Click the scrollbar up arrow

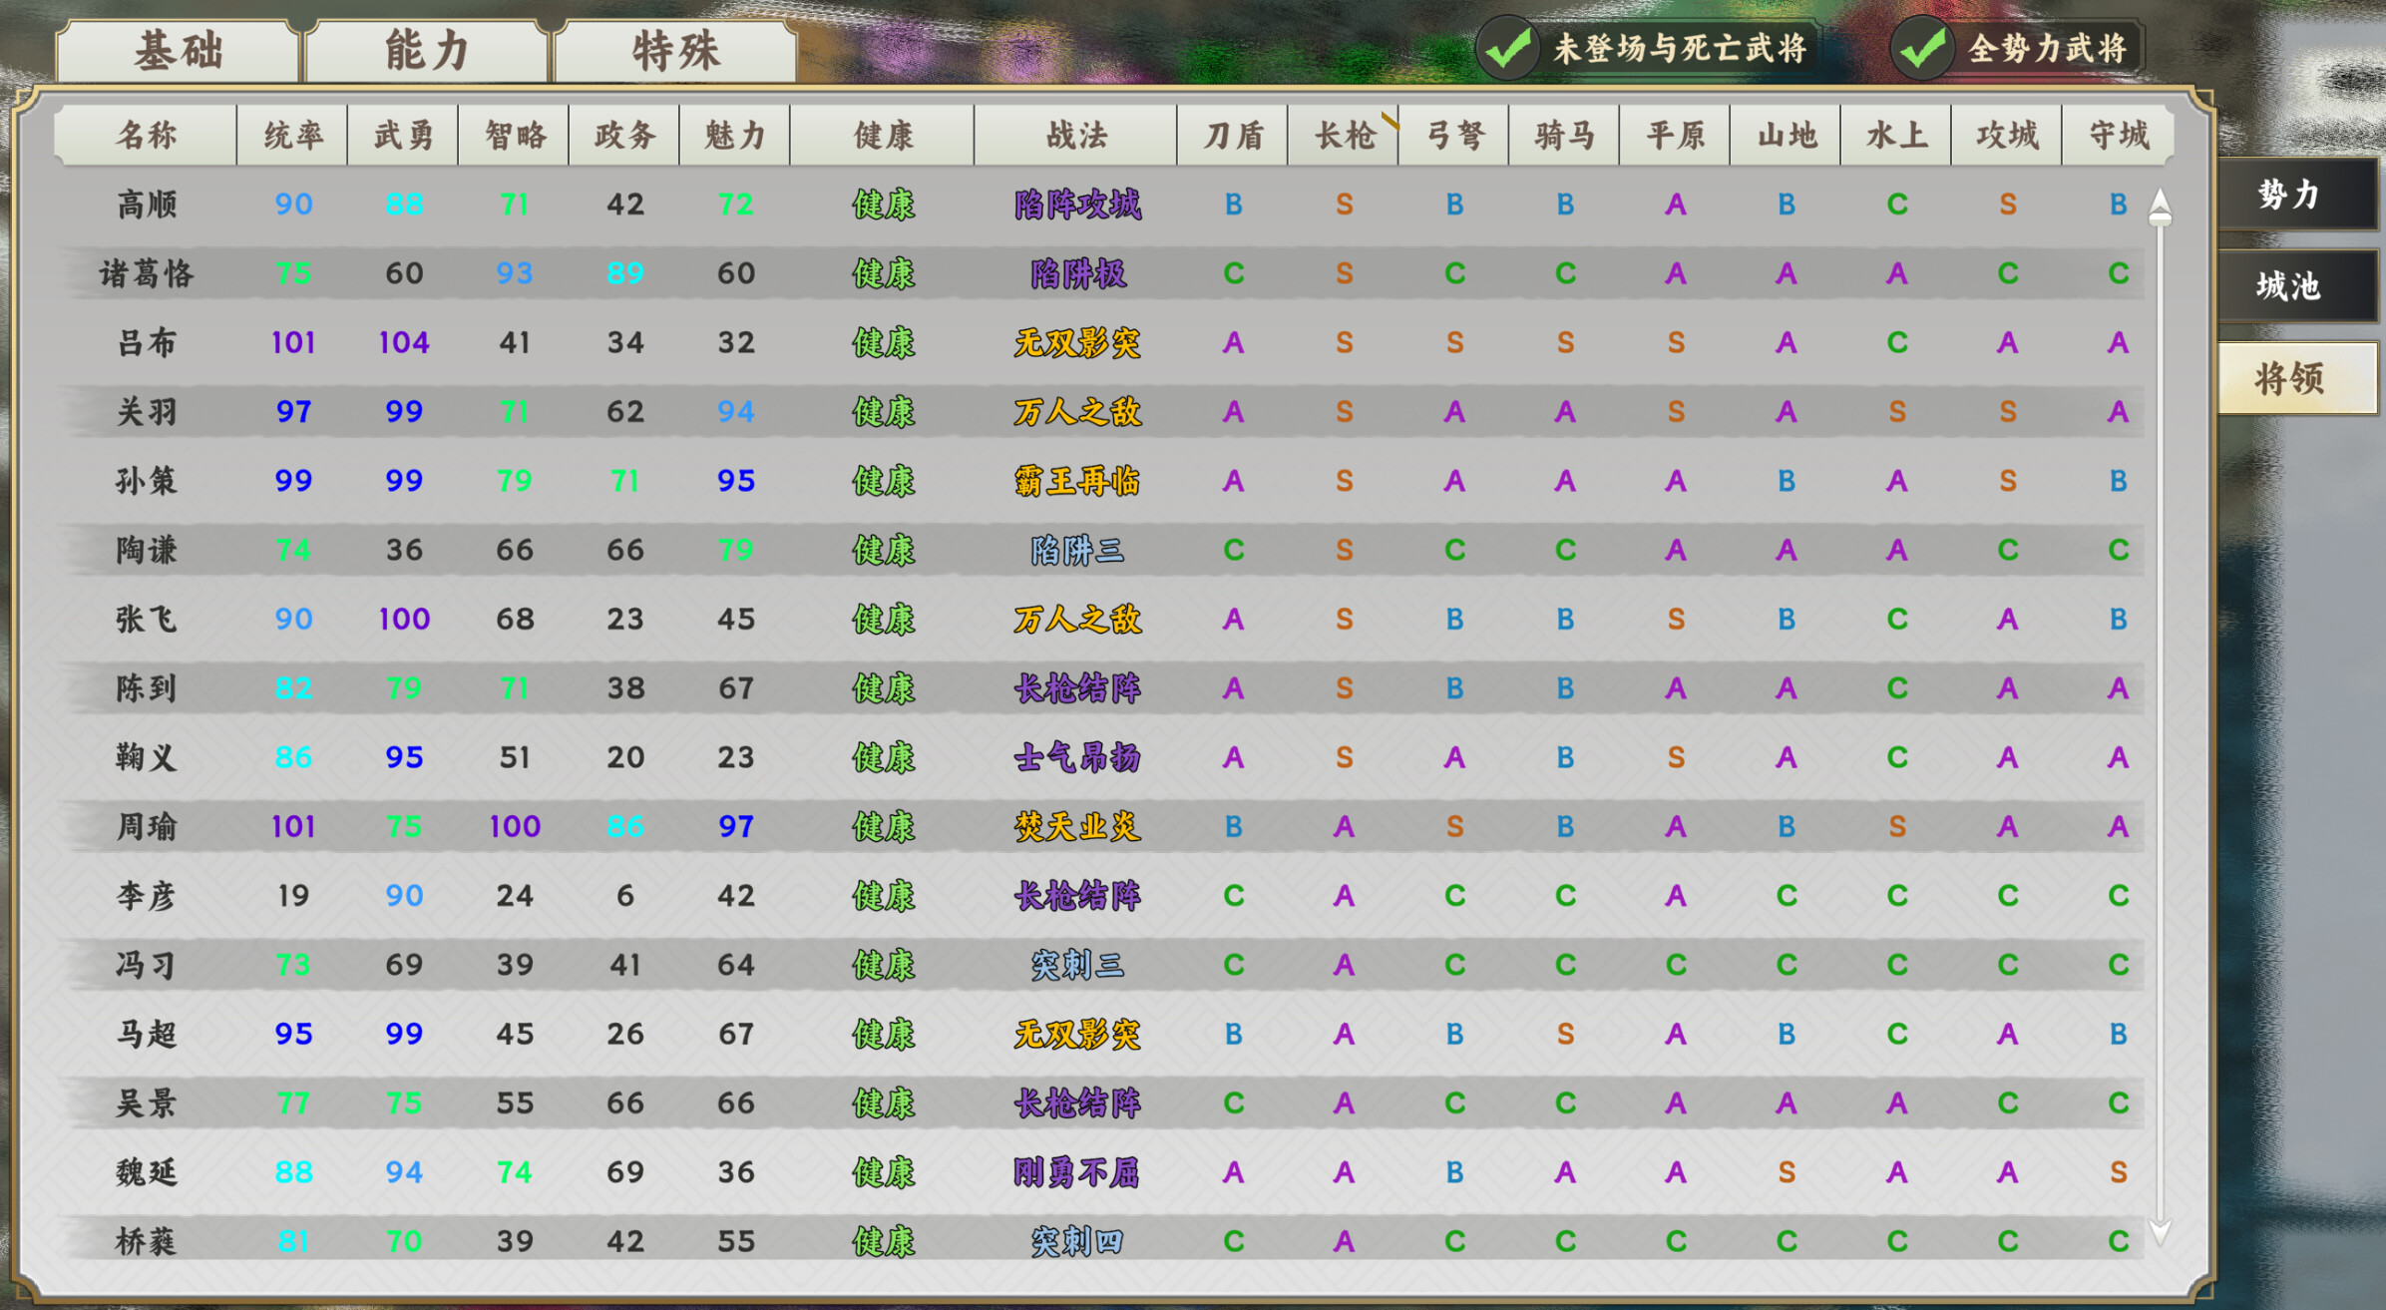click(2161, 204)
